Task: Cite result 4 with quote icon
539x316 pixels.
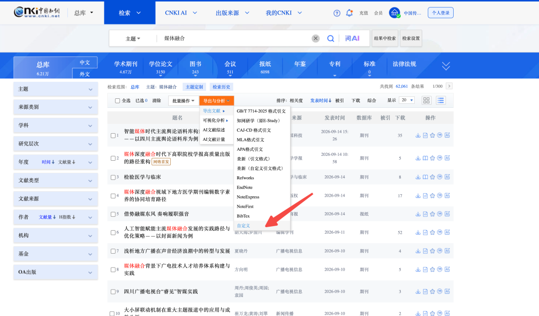Action: click(440, 196)
